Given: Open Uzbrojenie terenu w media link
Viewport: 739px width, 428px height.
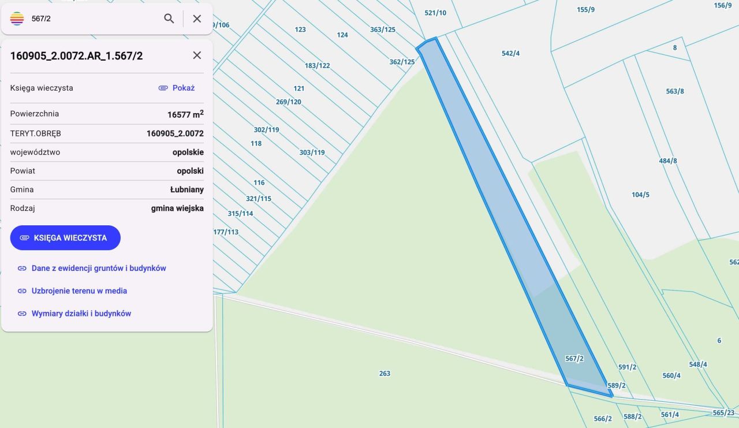Looking at the screenshot, I should [x=79, y=291].
